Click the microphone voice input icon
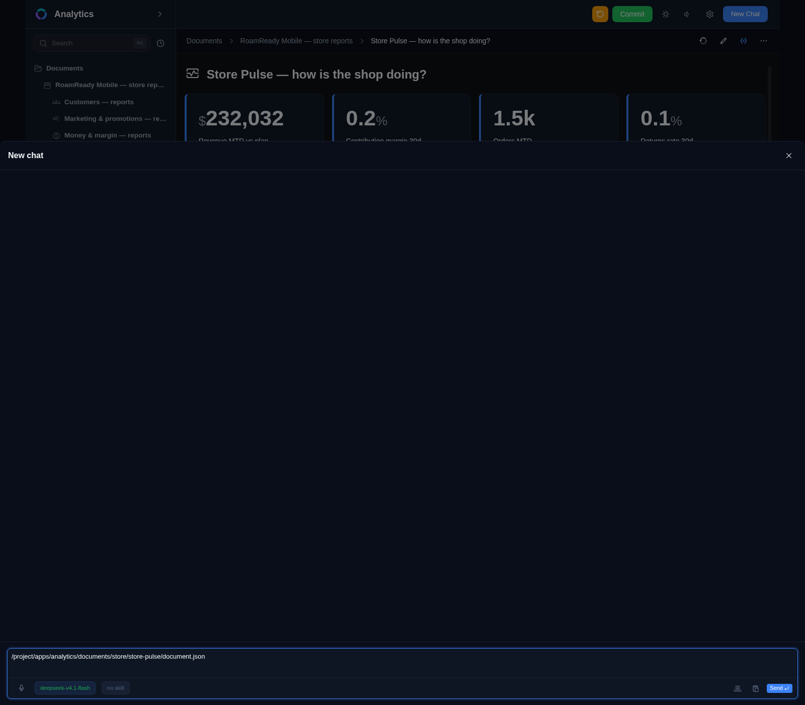805x705 pixels. coord(22,688)
